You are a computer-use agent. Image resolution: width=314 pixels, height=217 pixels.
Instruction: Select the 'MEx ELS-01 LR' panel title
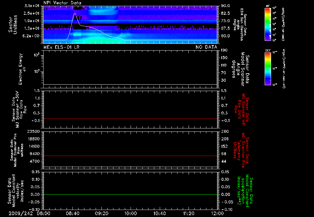tap(61, 47)
